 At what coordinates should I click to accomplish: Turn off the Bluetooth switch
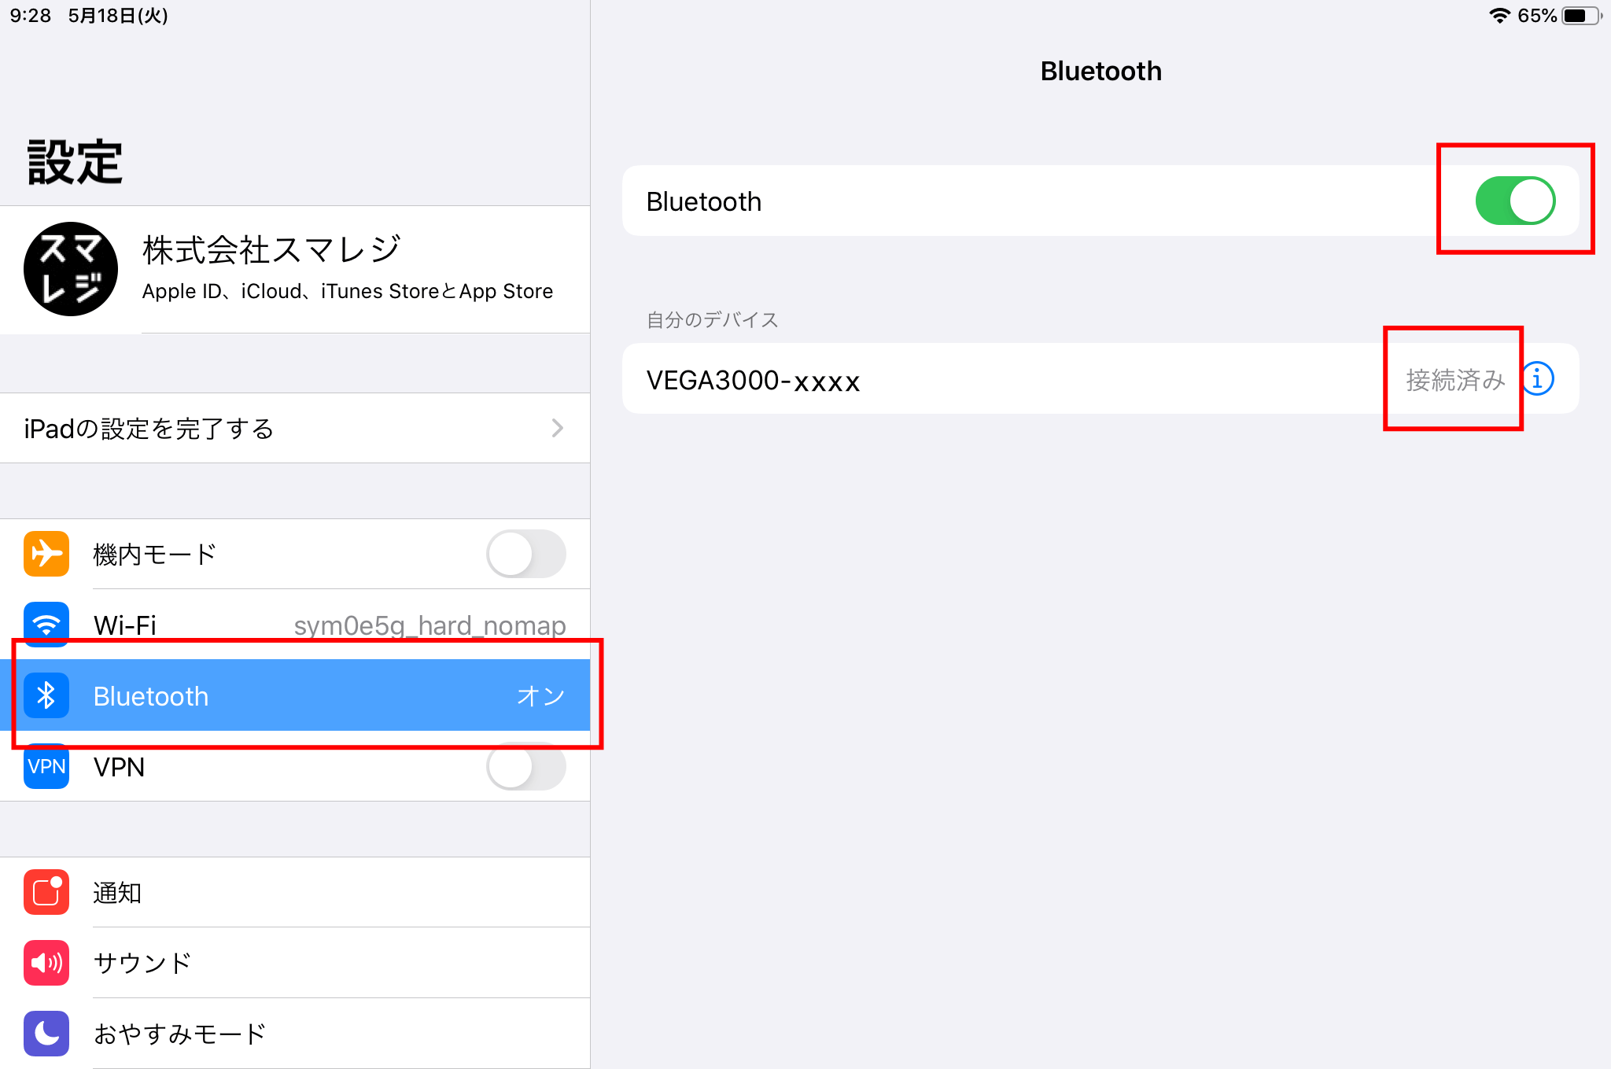(x=1514, y=201)
